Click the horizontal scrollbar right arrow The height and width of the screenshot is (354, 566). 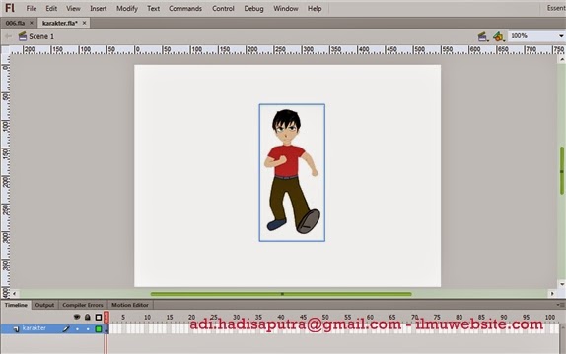click(x=552, y=293)
